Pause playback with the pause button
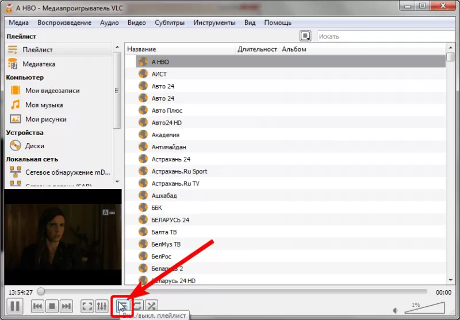 click(x=15, y=306)
